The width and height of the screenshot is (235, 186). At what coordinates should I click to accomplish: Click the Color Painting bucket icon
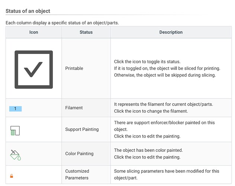[x=16, y=155]
